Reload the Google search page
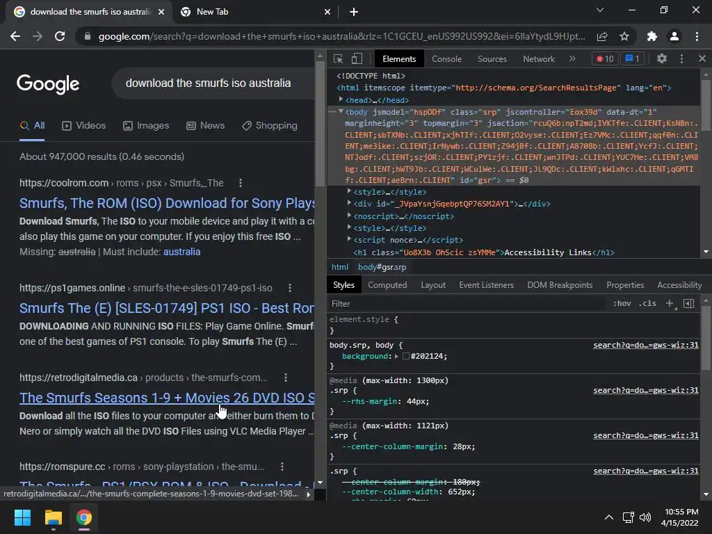The image size is (712, 534). click(x=60, y=36)
